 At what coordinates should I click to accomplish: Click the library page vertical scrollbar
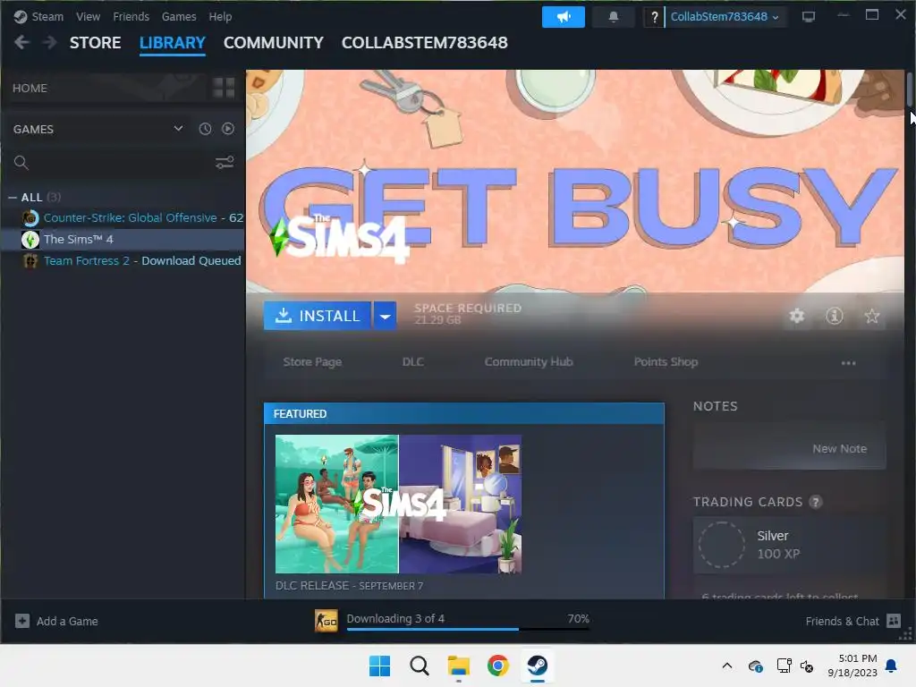(x=910, y=89)
